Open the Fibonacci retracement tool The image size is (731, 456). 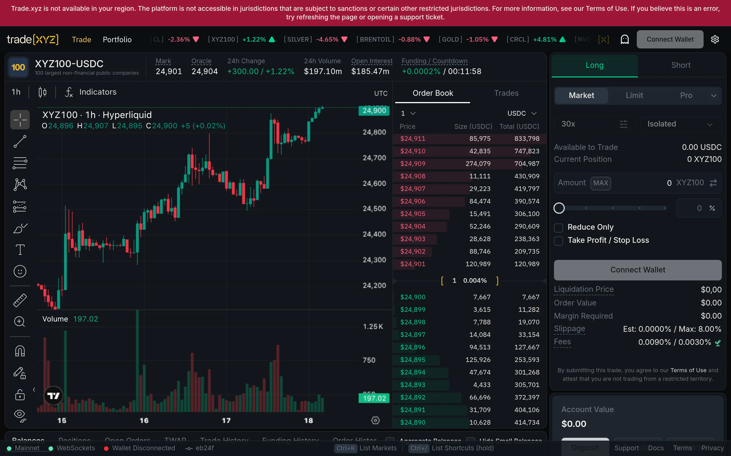(20, 163)
